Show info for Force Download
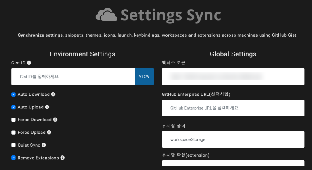This screenshot has height=170, width=312. [55, 120]
